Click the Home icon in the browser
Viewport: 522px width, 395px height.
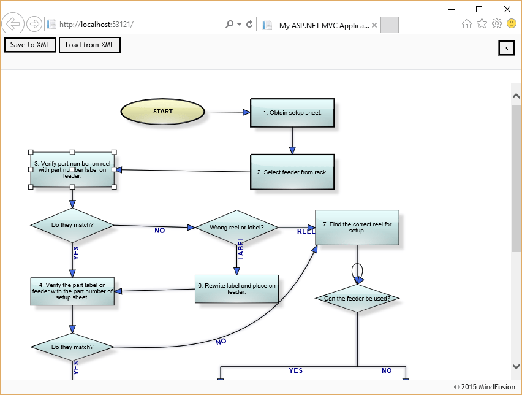pyautogui.click(x=466, y=23)
